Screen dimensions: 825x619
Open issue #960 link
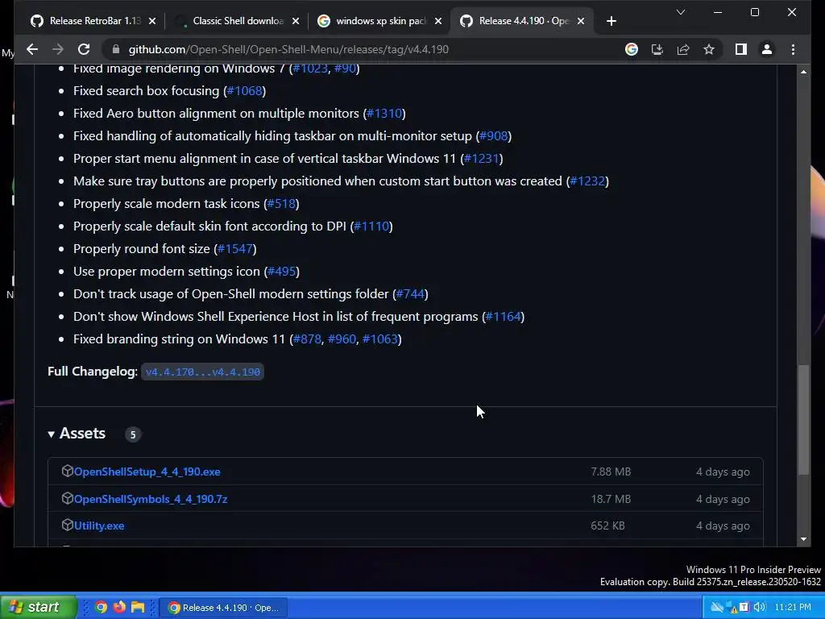click(342, 339)
